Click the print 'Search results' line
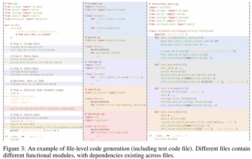Viewport: 252px width, 159px height. (x=34, y=130)
